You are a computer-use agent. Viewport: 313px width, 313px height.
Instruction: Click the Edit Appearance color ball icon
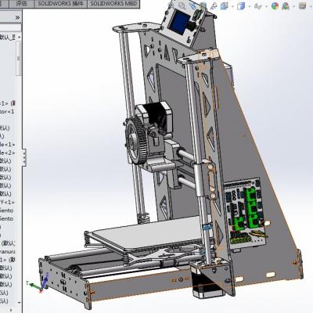pyautogui.click(x=275, y=6)
